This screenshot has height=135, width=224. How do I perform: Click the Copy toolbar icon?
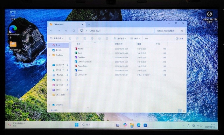coord(77,38)
